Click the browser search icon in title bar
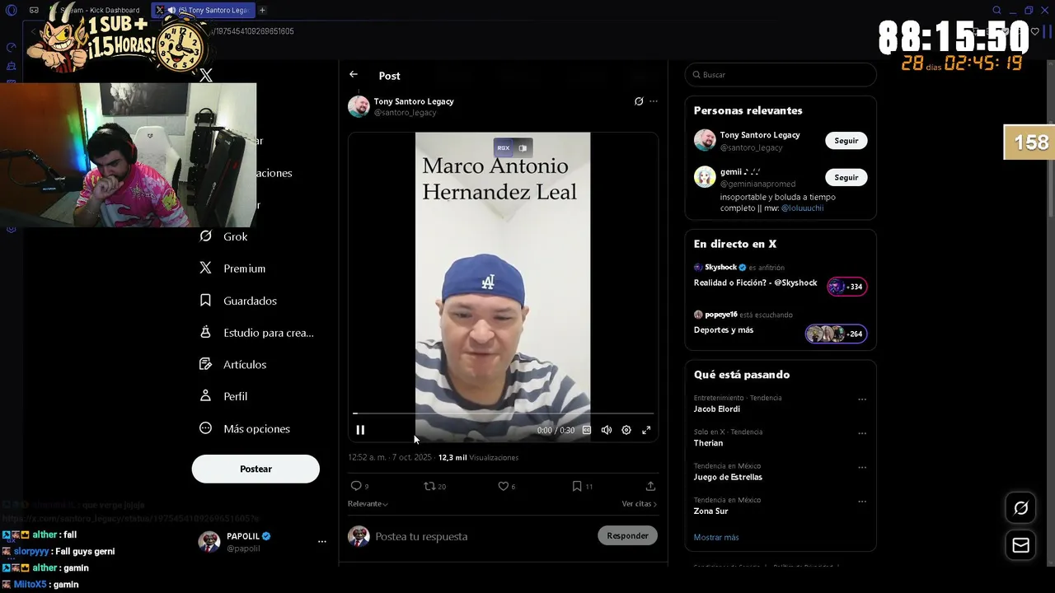The height and width of the screenshot is (593, 1055). coord(996,10)
